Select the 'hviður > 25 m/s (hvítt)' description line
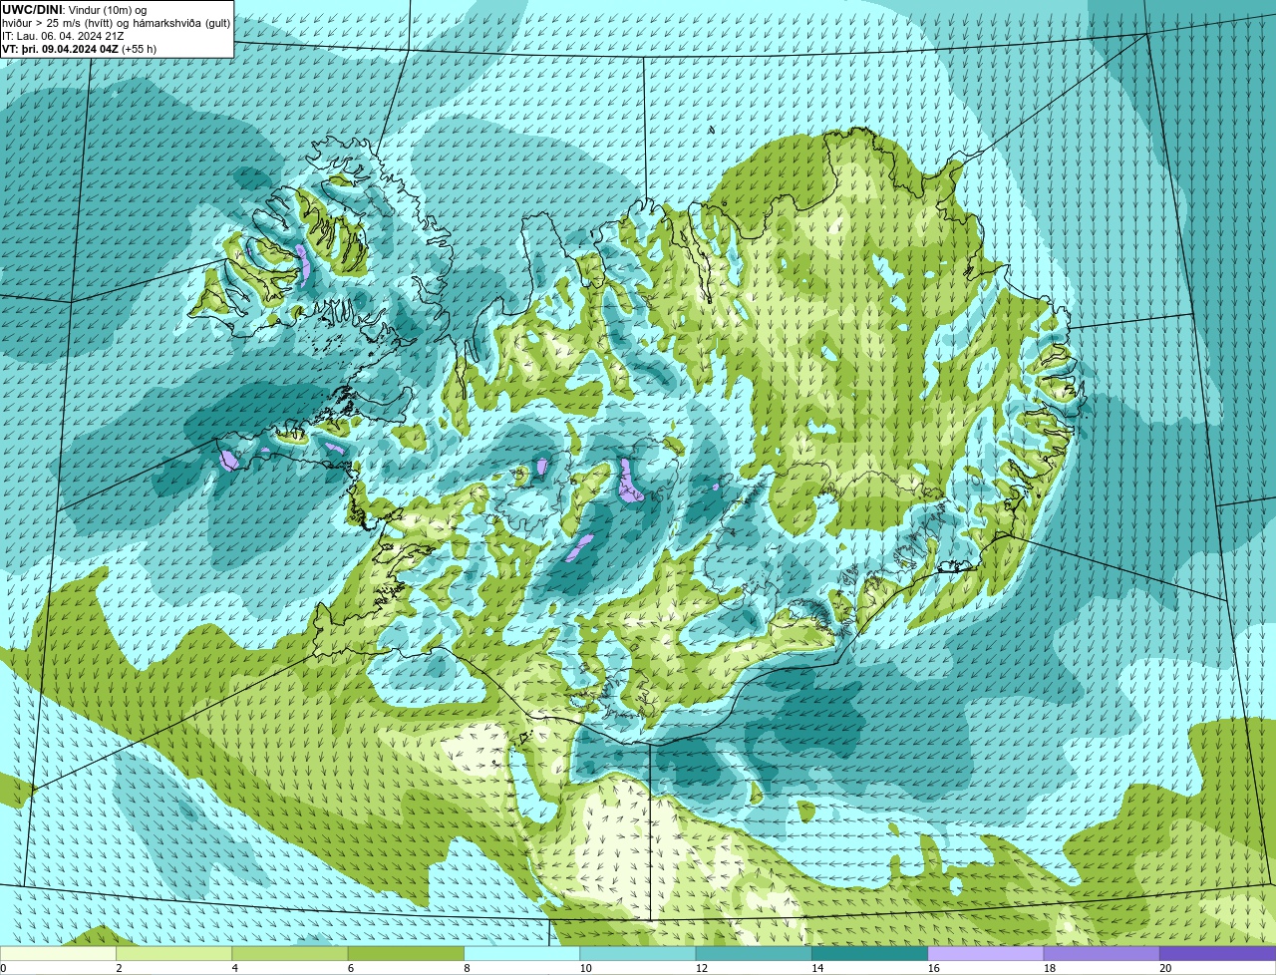This screenshot has height=975, width=1276. (116, 23)
